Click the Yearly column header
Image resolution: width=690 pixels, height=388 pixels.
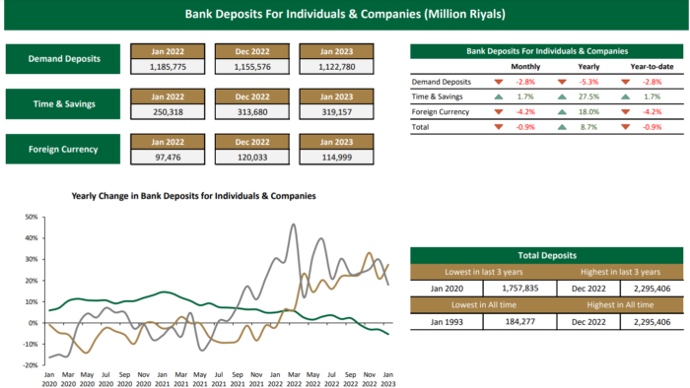[588, 67]
